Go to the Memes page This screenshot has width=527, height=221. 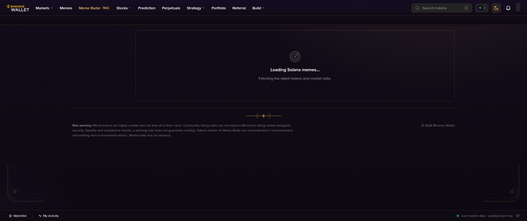pyautogui.click(x=66, y=8)
